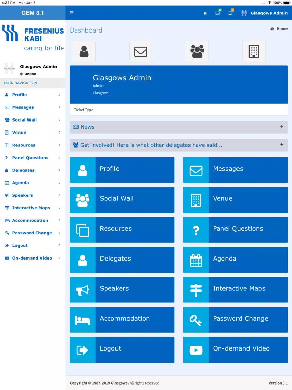The width and height of the screenshot is (292, 390).
Task: Open the envelope messages icon in top bar
Action: pos(218,13)
